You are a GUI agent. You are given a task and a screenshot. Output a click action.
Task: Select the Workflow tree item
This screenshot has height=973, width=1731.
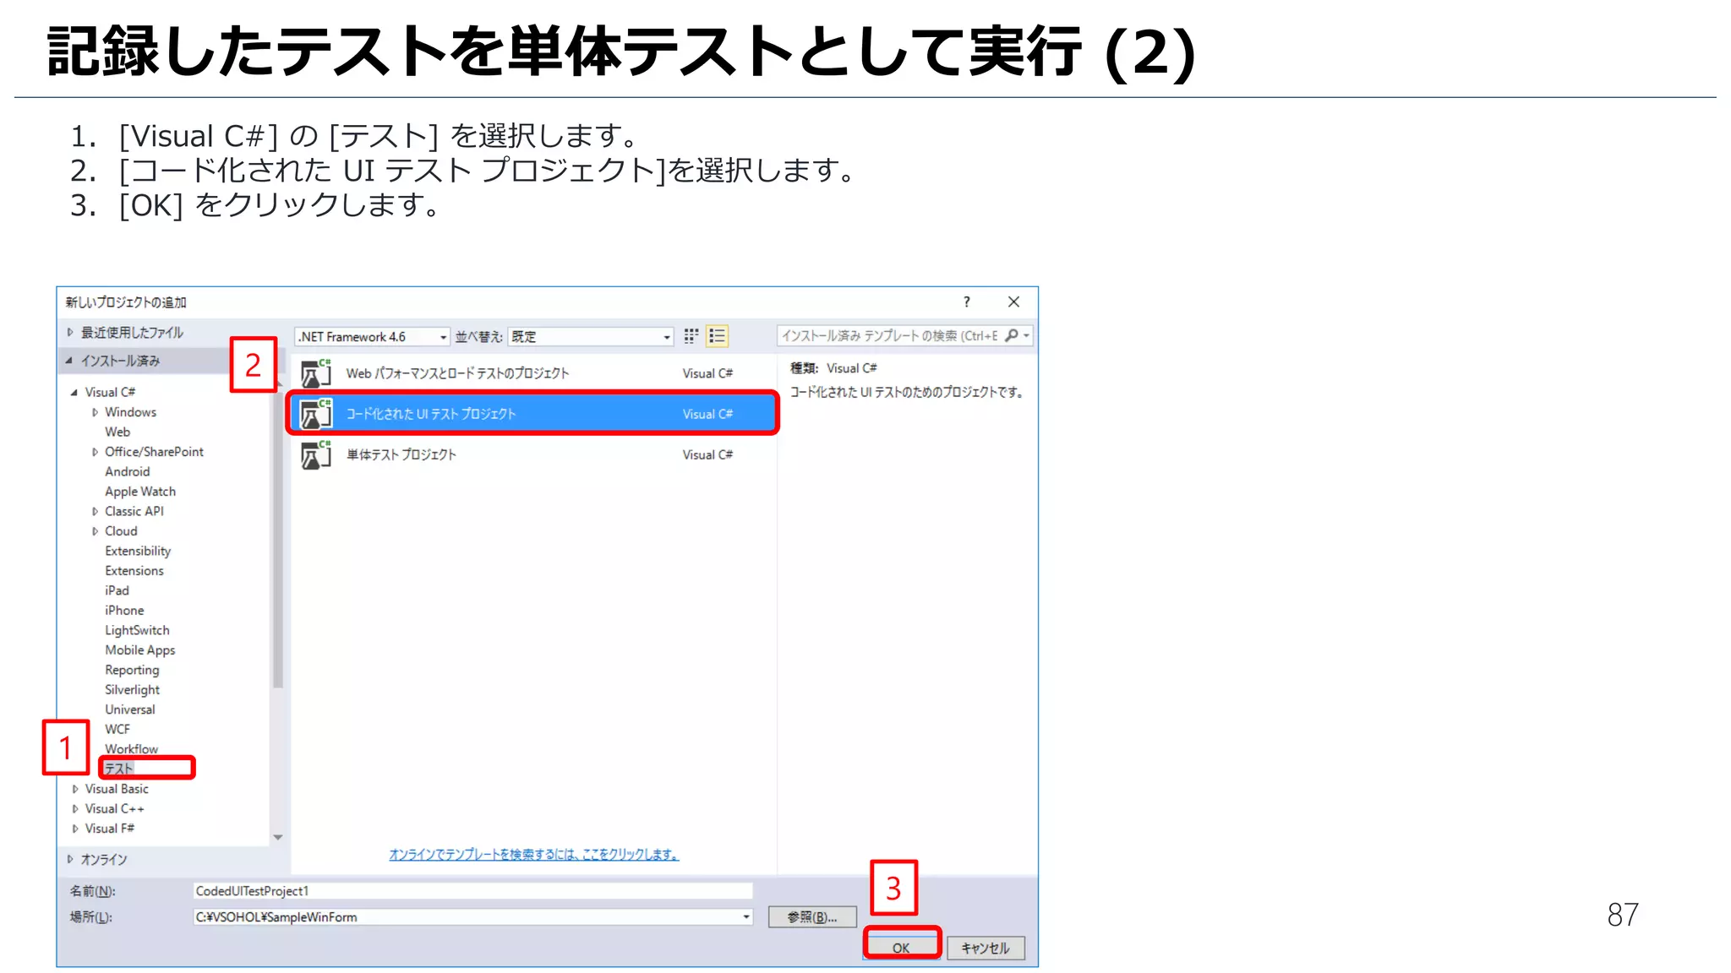click(x=131, y=749)
